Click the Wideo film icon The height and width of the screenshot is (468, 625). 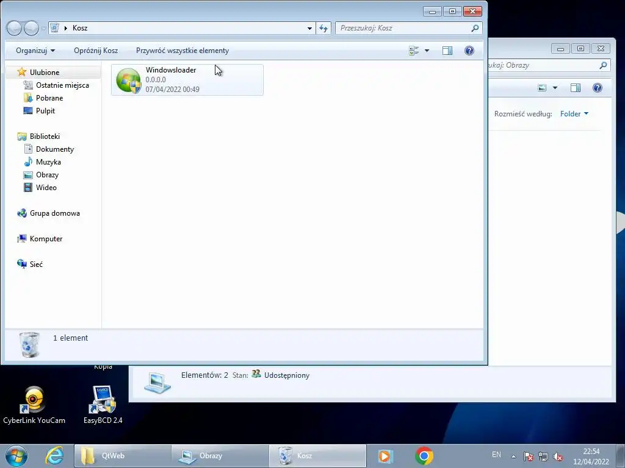pos(28,187)
